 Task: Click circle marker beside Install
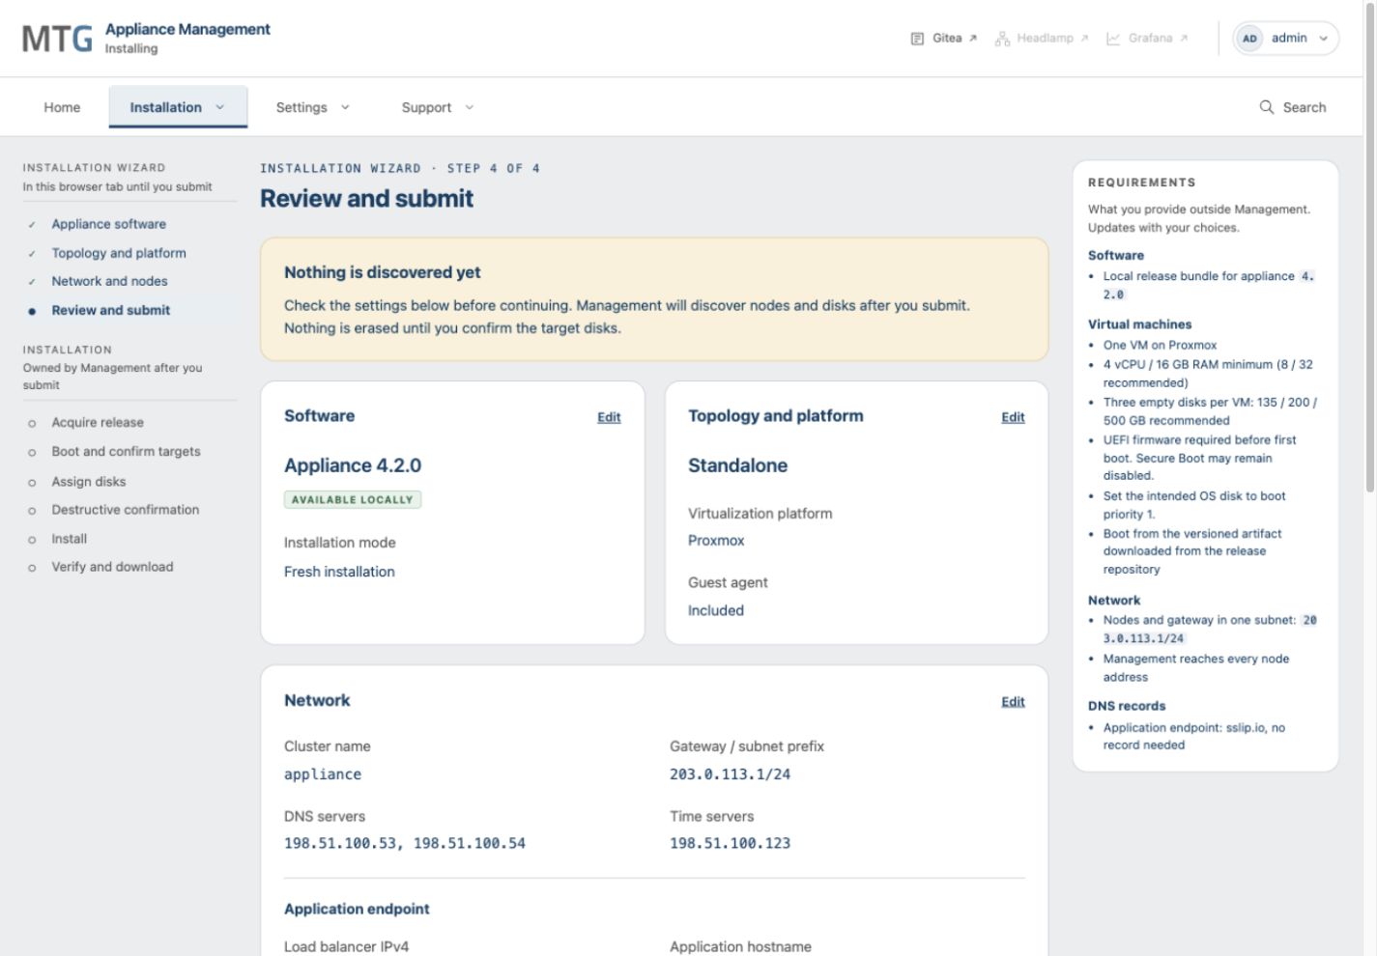(x=32, y=540)
